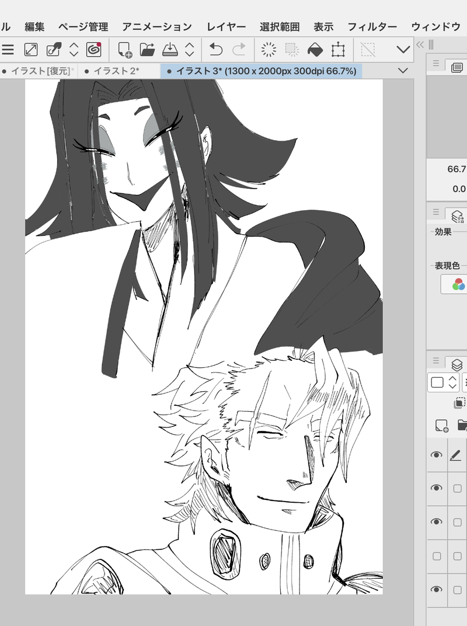Check the fourth layer's selection checkbox

(x=458, y=556)
